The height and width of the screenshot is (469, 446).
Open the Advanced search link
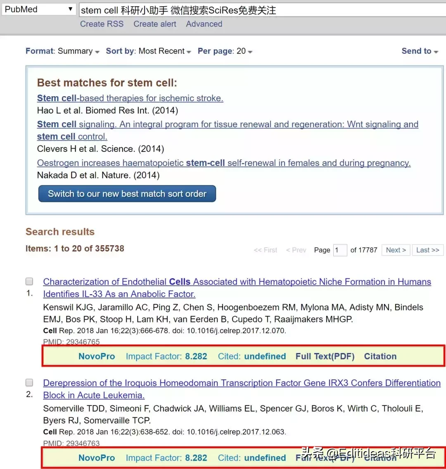[x=204, y=24]
